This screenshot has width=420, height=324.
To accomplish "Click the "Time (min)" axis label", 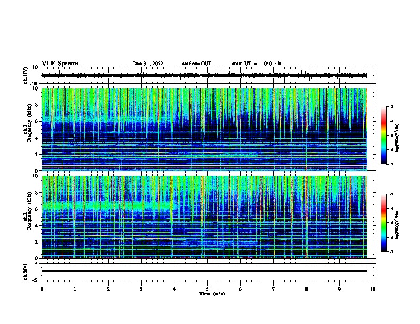I will [x=212, y=294].
